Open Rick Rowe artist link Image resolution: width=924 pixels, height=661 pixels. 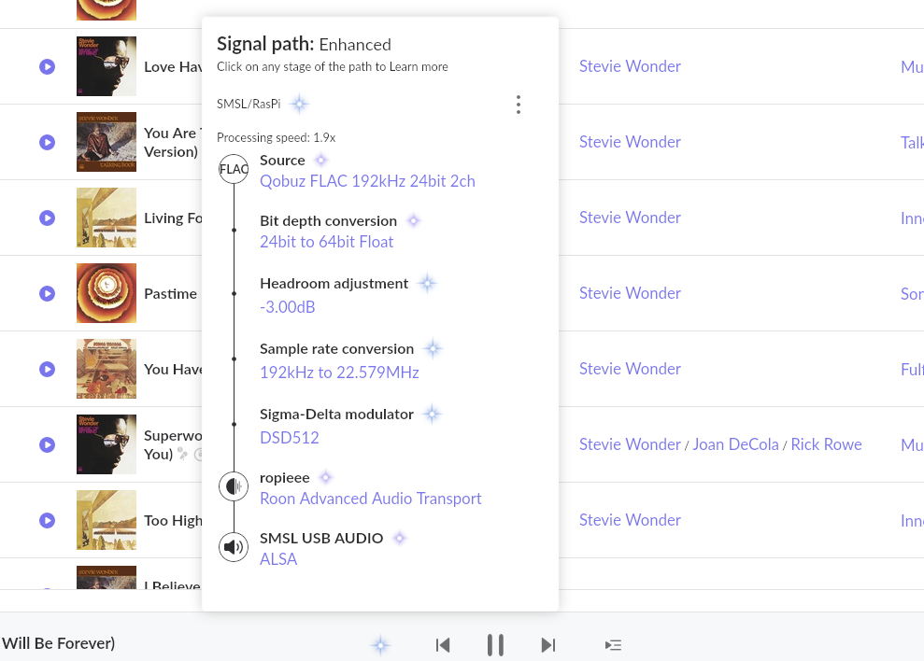pyautogui.click(x=826, y=444)
